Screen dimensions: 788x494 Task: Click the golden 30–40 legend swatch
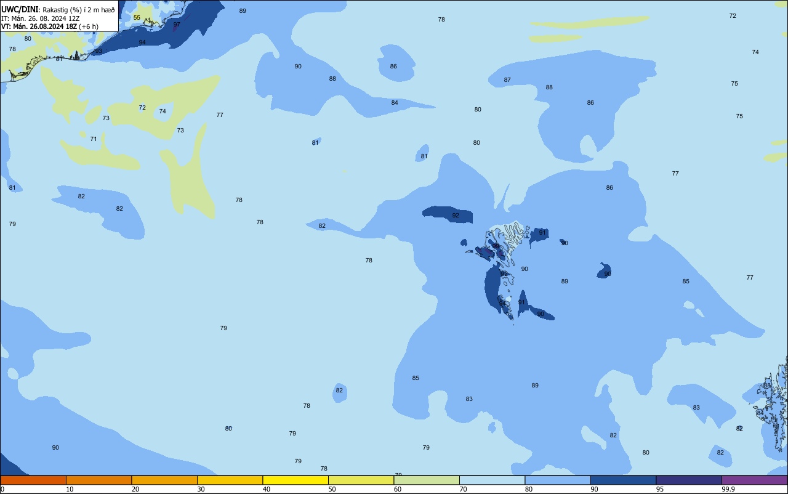point(230,480)
